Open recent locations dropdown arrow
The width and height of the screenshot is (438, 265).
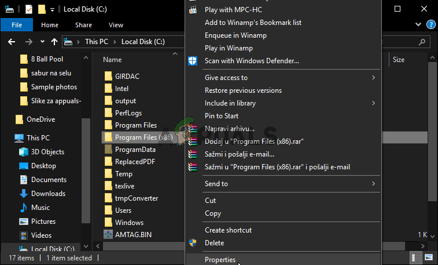pos(42,42)
